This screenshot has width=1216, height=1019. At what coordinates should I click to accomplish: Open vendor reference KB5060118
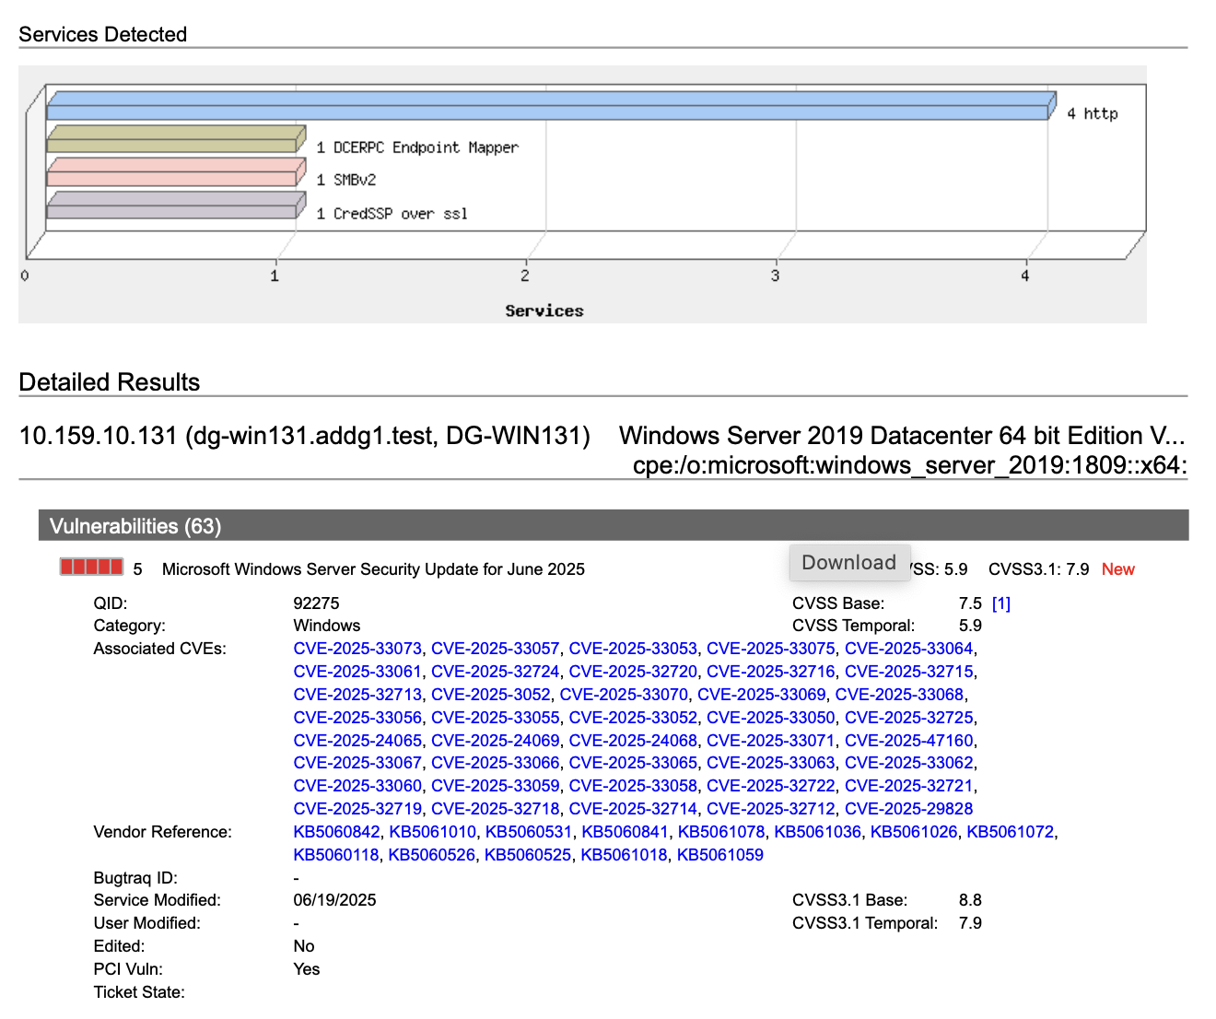click(x=336, y=855)
